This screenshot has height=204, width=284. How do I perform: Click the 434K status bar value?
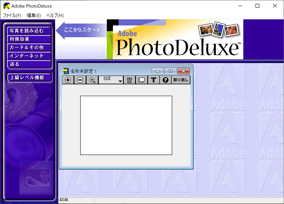pyautogui.click(x=64, y=200)
